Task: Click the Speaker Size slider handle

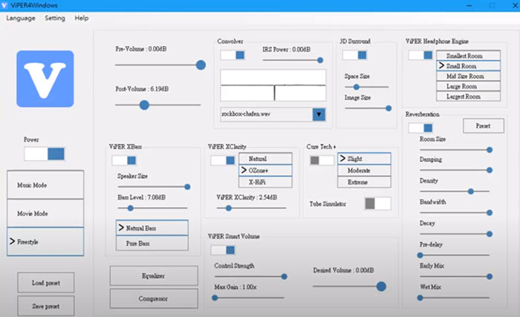Action: (x=187, y=186)
